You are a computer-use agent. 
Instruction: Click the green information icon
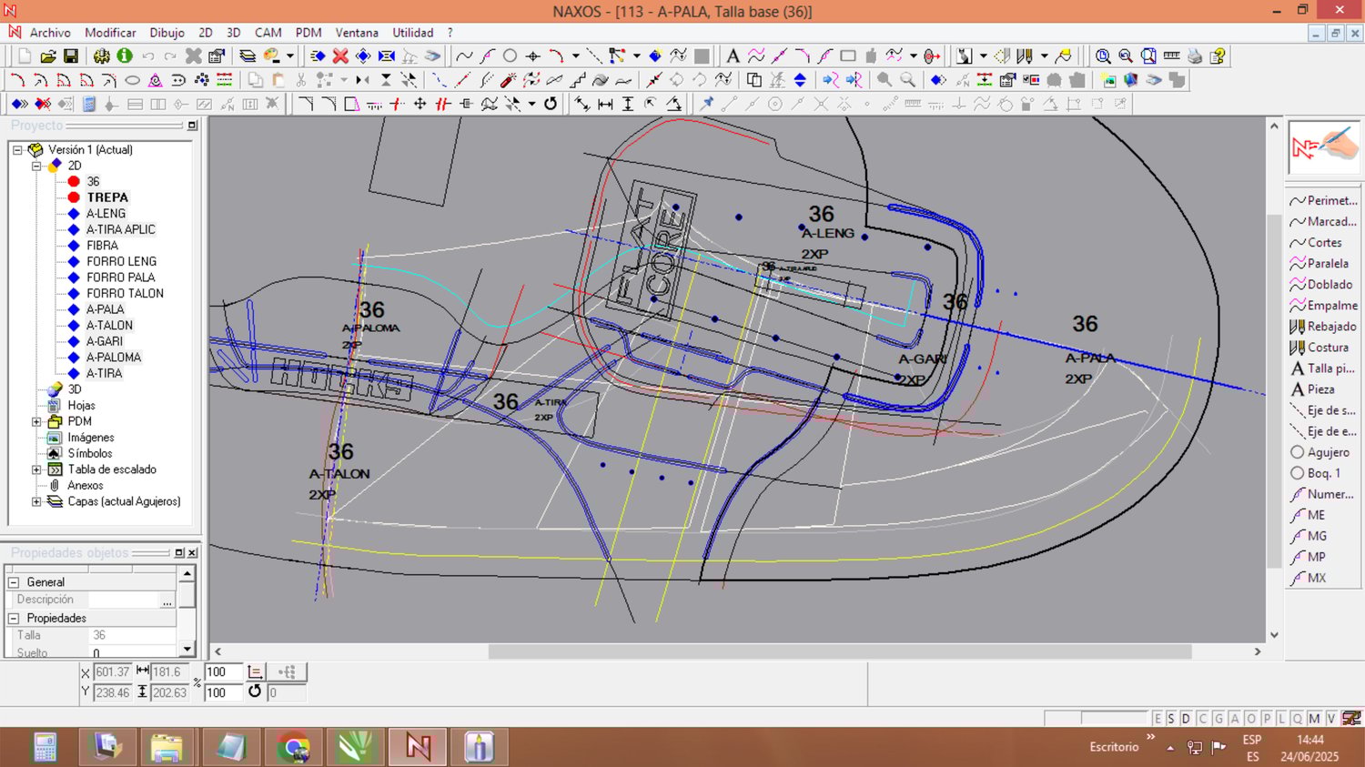point(125,56)
